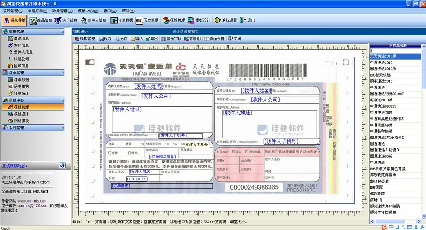Click the Sogou input method tray icon

(384, 227)
